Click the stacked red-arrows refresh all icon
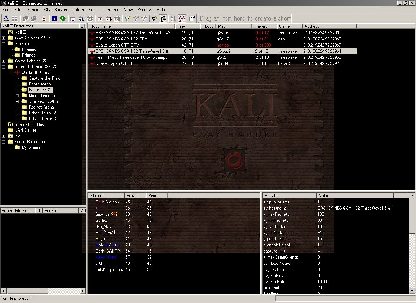Image resolution: width=416 pixels, height=303 pixels. point(108,19)
